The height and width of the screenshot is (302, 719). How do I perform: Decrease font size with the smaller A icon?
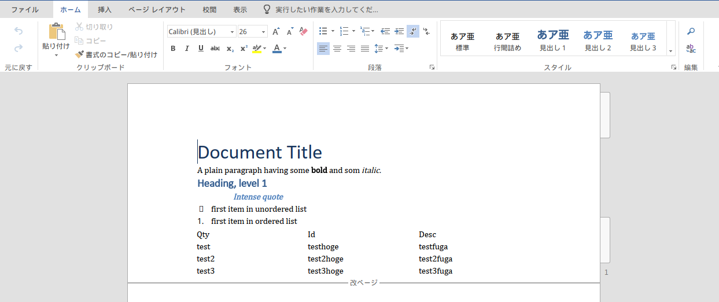[290, 31]
